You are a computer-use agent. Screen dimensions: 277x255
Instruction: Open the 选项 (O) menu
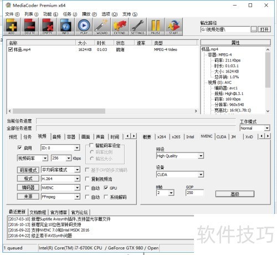(x=110, y=14)
